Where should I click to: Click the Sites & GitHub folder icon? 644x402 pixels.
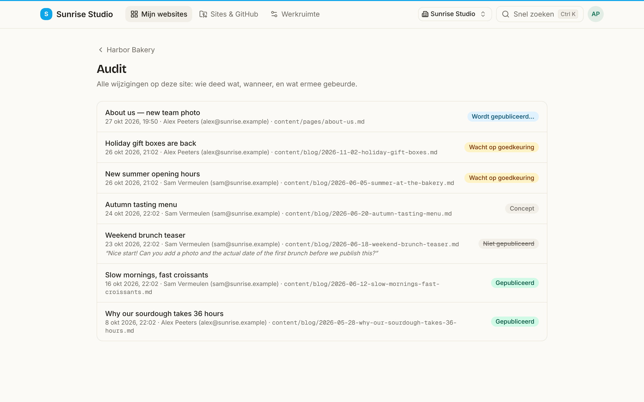[x=203, y=14]
